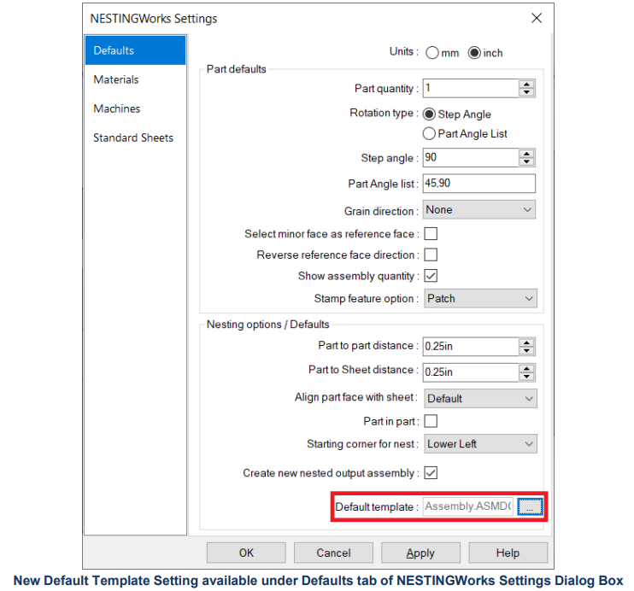Image resolution: width=634 pixels, height=591 pixels.
Task: Click the OK button
Action: coord(246,553)
